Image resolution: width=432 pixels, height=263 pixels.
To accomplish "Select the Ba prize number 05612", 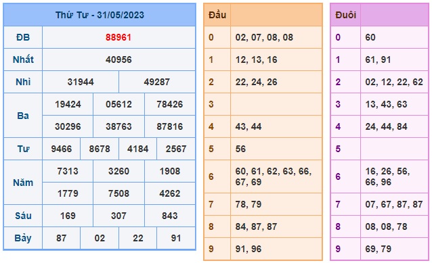I will (x=118, y=104).
